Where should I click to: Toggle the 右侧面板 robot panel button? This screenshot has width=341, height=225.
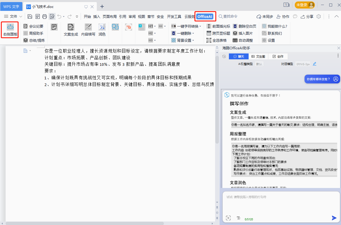(x=10, y=30)
